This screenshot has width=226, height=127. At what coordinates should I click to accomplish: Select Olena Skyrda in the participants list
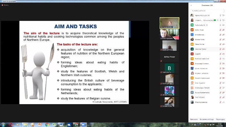207,44
